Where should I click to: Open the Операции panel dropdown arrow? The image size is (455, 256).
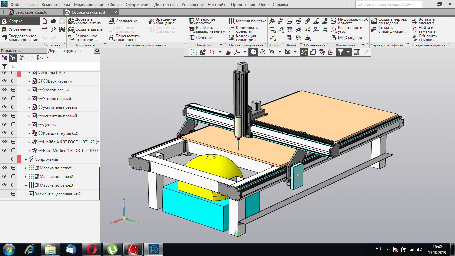coord(221,45)
